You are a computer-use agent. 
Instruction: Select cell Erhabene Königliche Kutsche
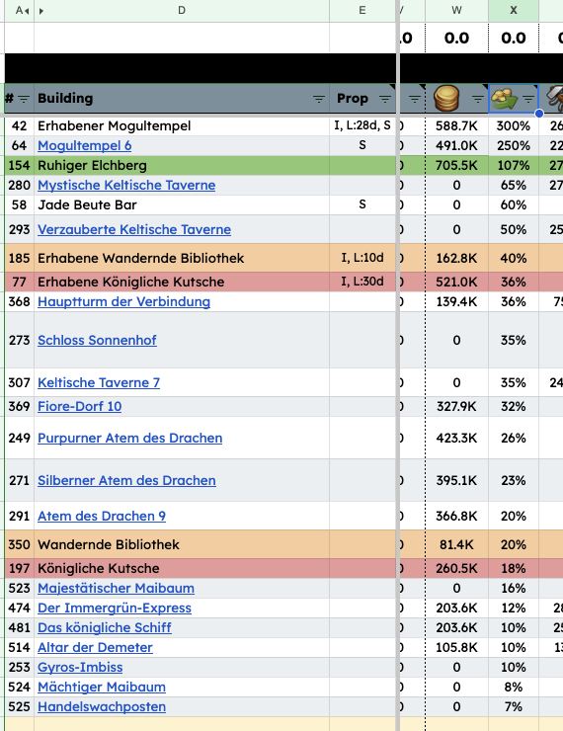pos(182,282)
